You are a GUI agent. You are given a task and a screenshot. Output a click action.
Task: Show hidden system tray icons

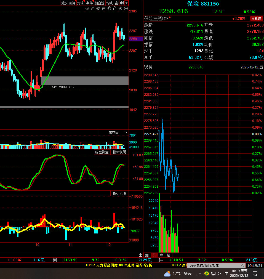pos(200,273)
